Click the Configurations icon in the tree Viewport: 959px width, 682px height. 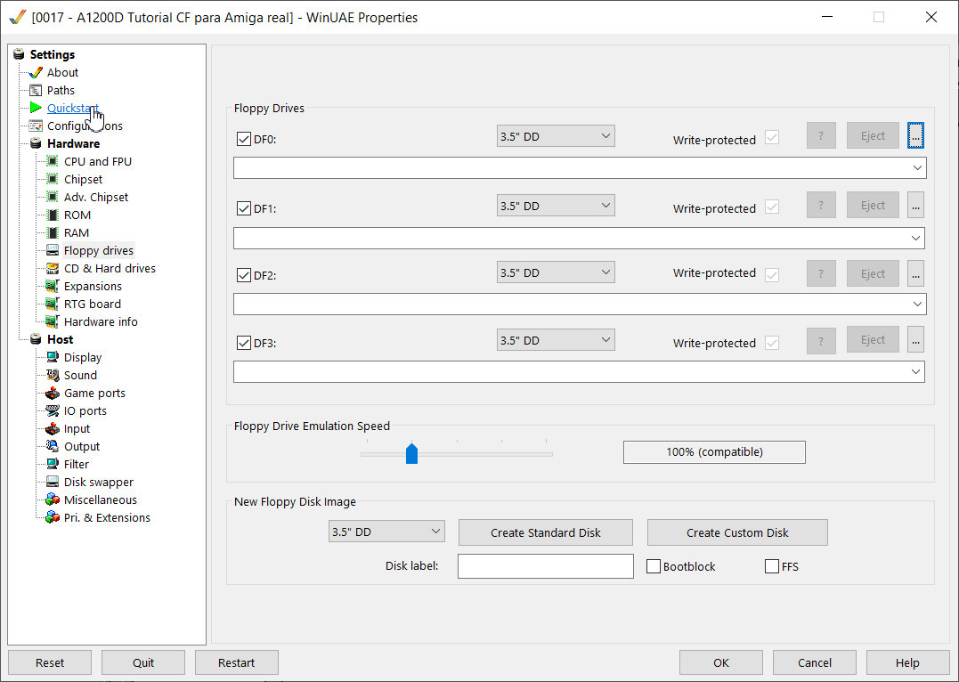[36, 126]
